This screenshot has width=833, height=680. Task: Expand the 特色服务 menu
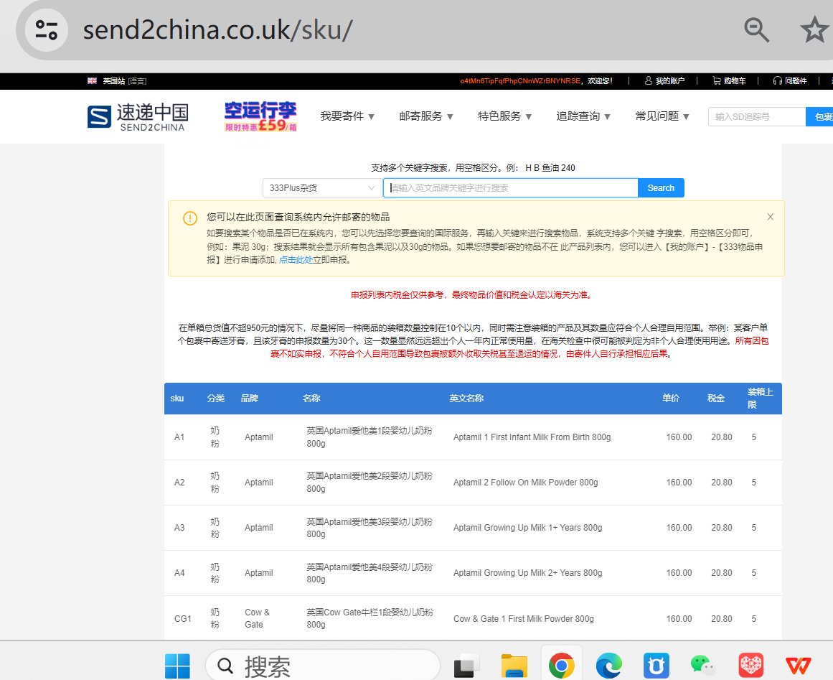[504, 116]
